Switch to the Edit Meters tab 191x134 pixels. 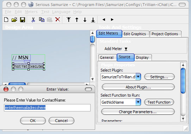pyautogui.click(x=109, y=33)
